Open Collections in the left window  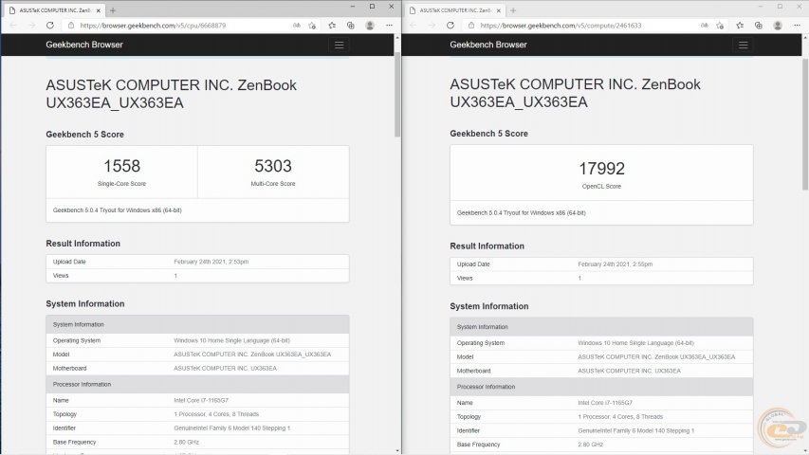(x=351, y=26)
